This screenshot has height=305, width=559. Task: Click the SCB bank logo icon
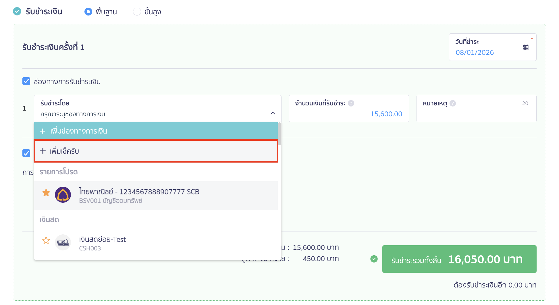[63, 195]
